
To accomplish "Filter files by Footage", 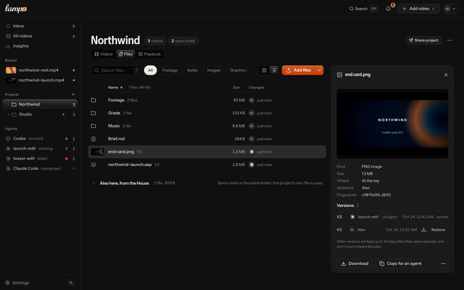I will [x=170, y=70].
